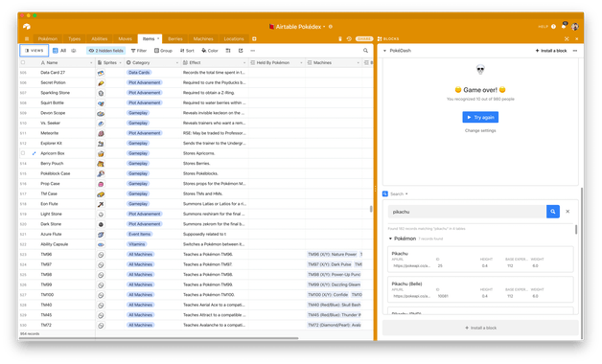The width and height of the screenshot is (602, 364).
Task: Click the blue search submit button
Action: 553,212
